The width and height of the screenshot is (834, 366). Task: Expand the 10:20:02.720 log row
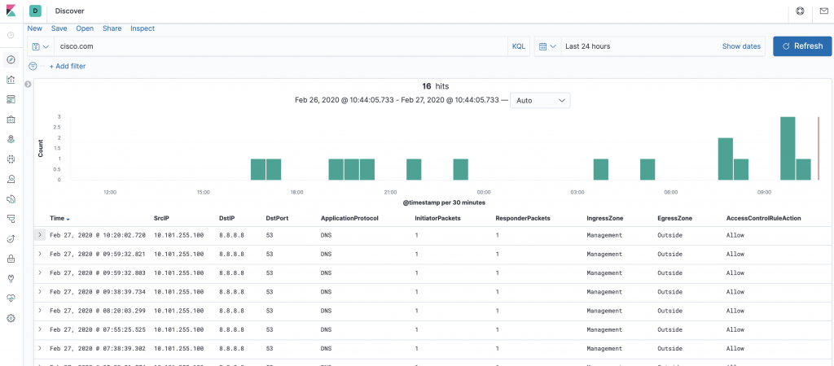40,235
